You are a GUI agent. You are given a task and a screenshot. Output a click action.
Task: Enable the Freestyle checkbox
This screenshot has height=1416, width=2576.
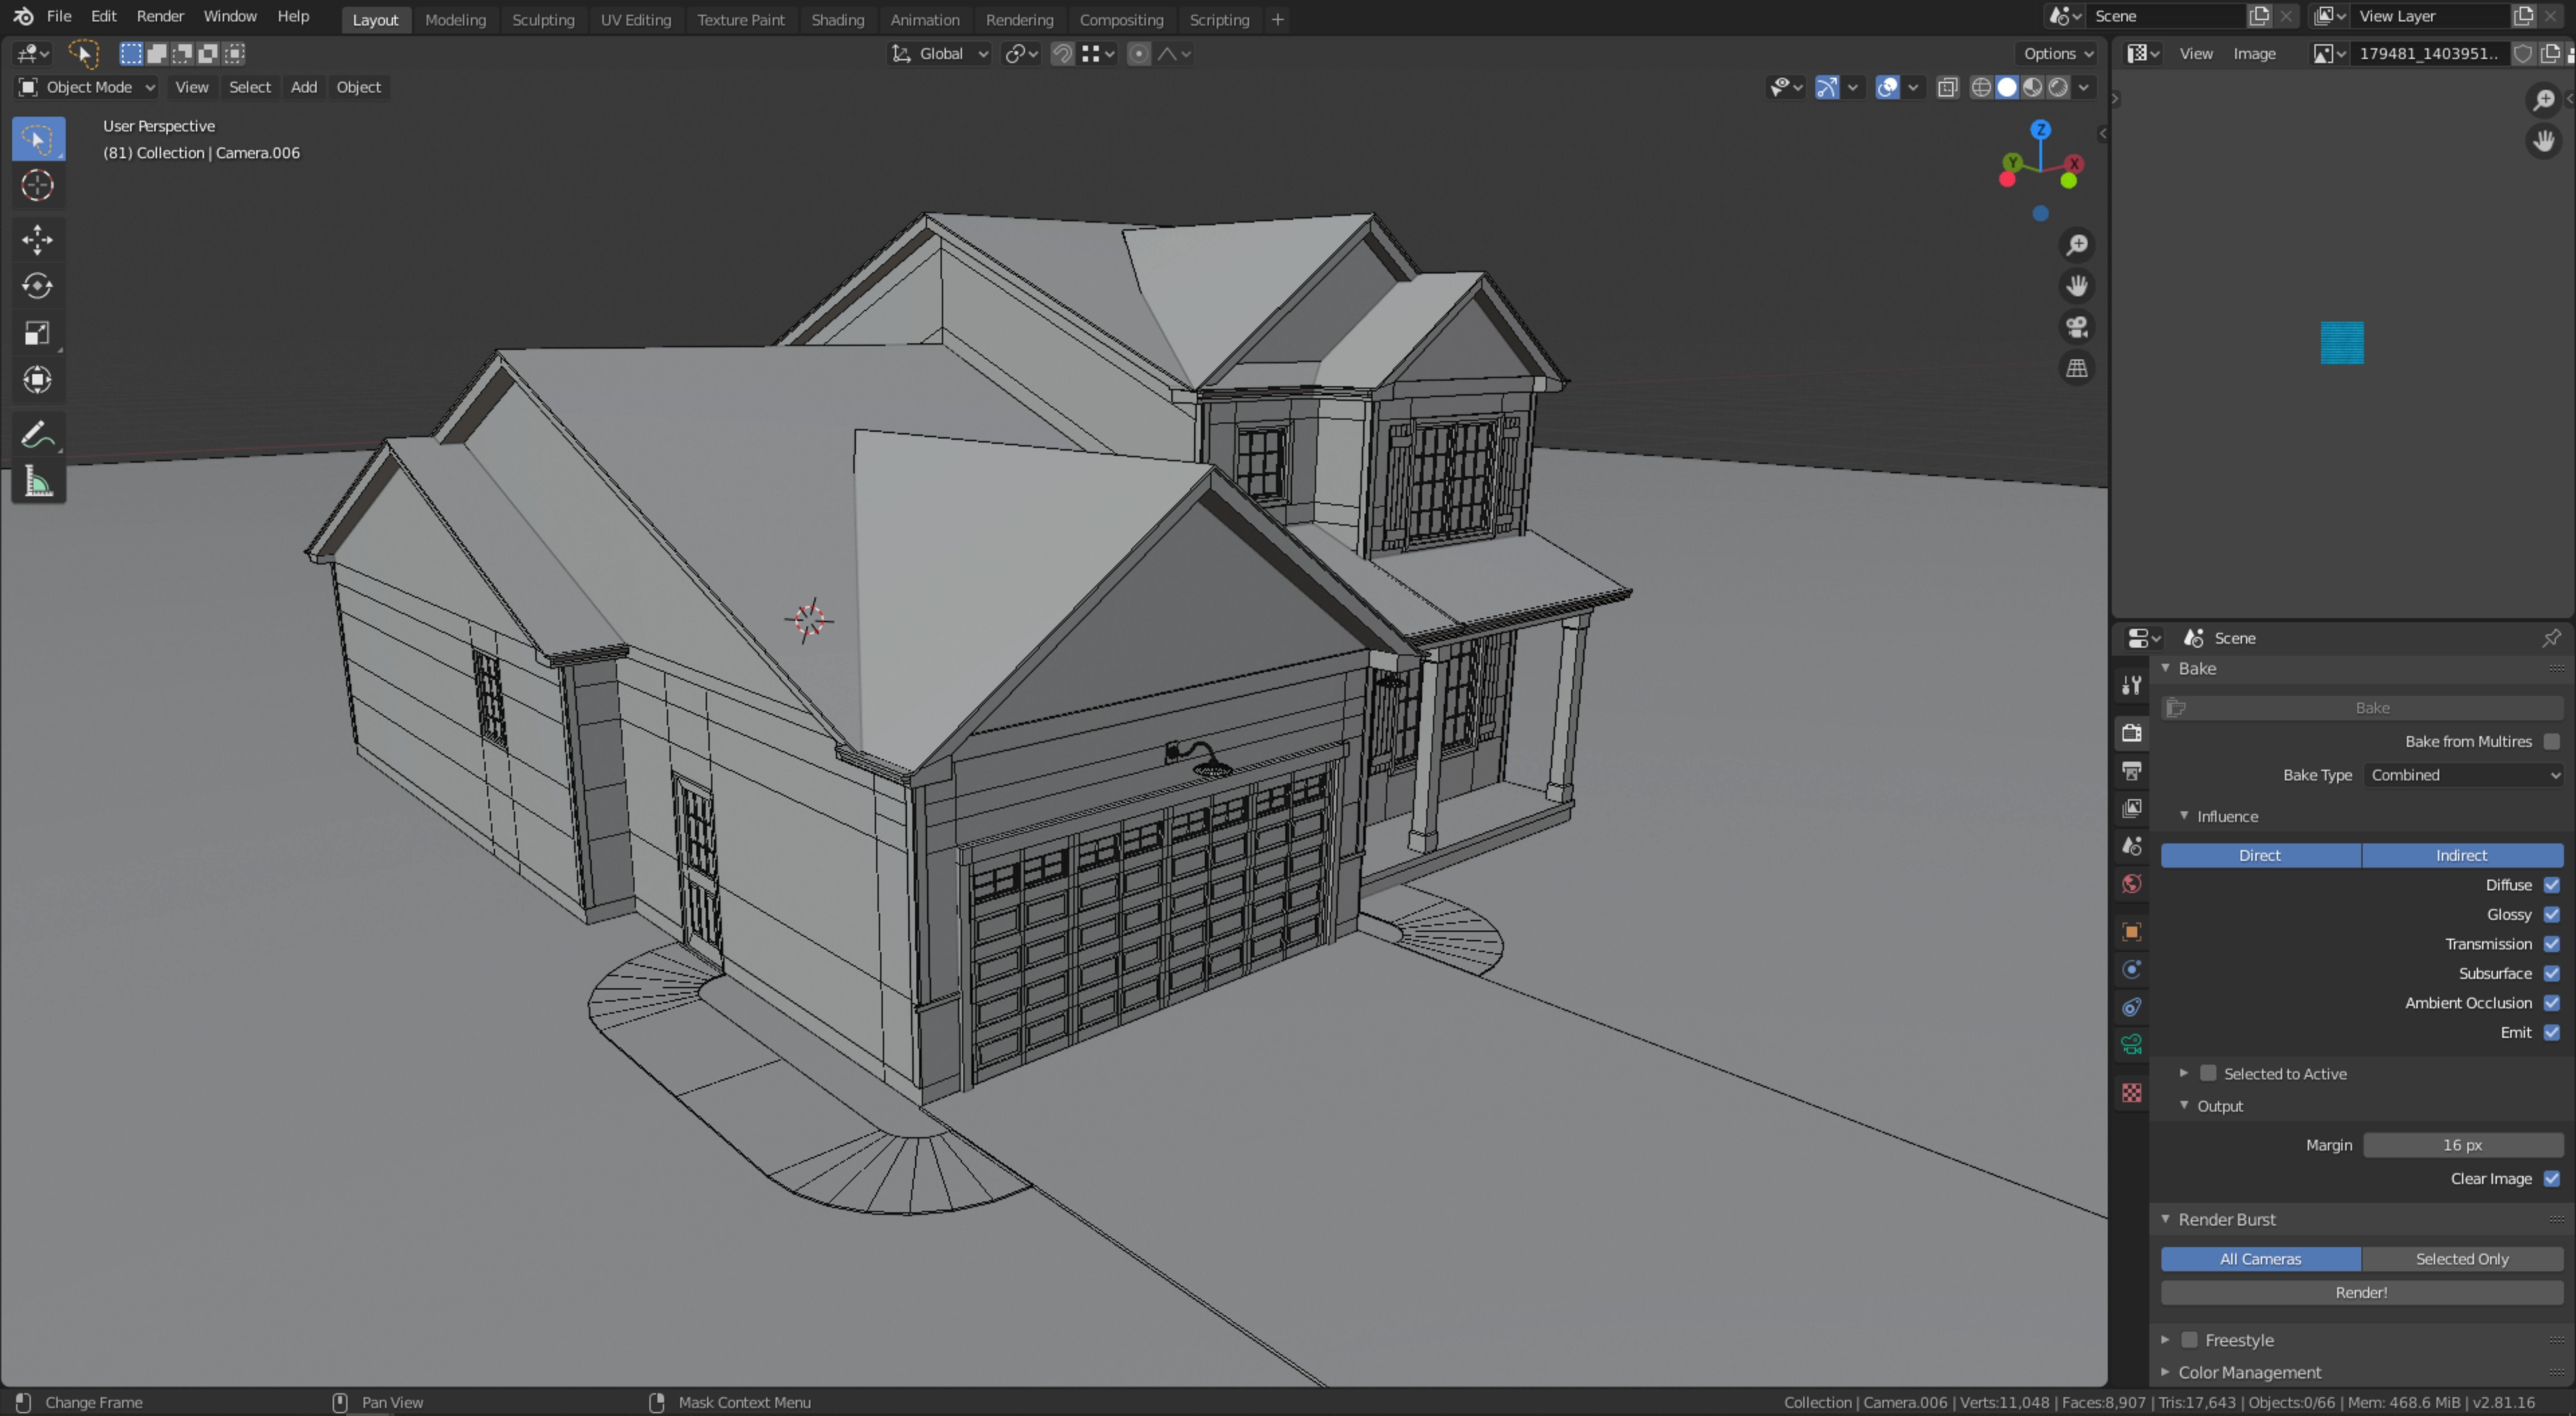(2190, 1340)
